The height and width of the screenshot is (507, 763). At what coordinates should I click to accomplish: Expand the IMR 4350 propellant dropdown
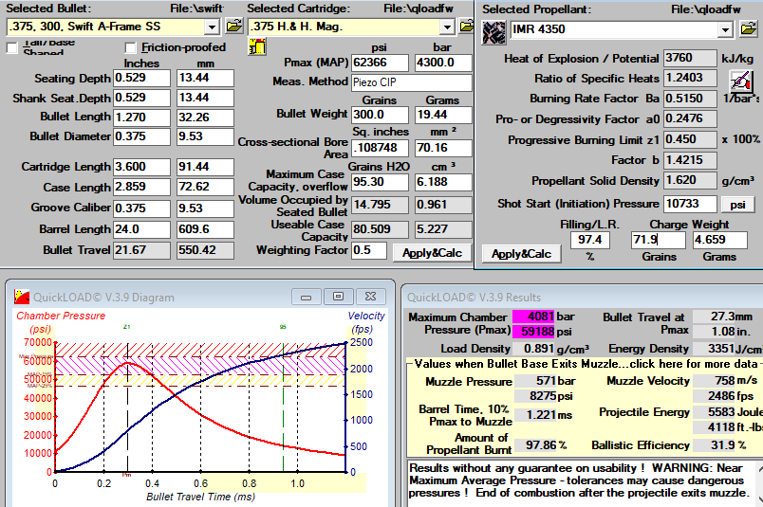(725, 29)
